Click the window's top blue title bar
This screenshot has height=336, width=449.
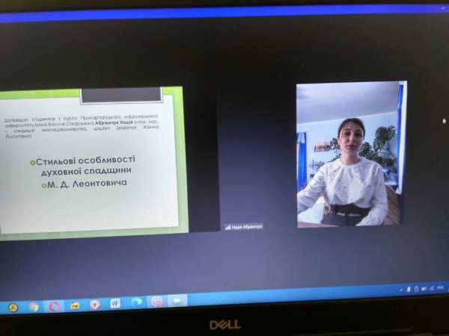224,13
